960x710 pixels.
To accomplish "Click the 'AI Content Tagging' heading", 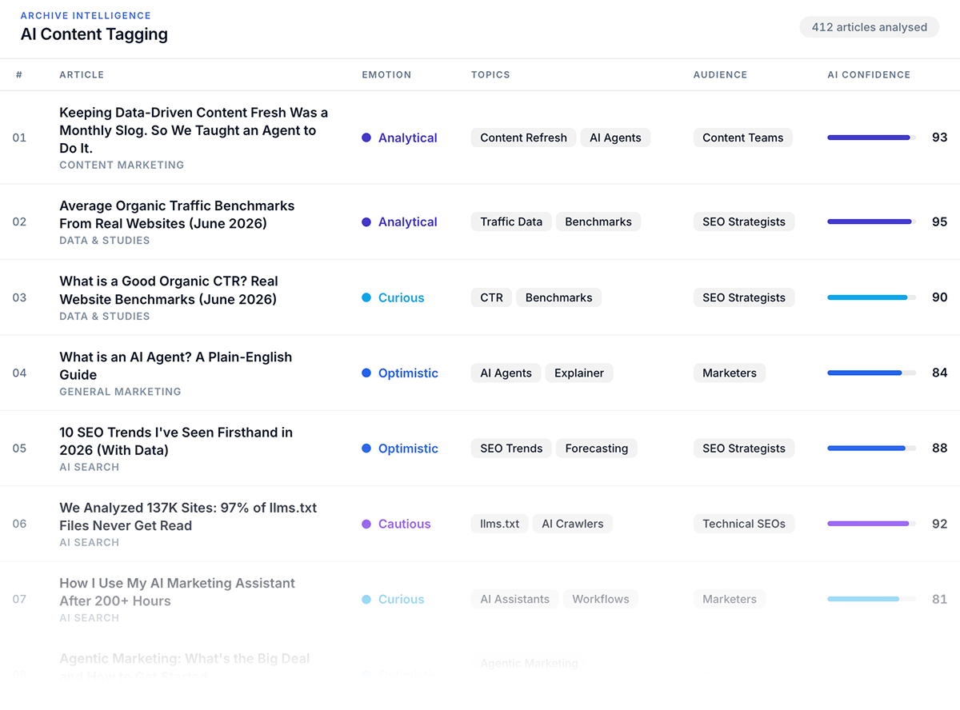I will 94,34.
